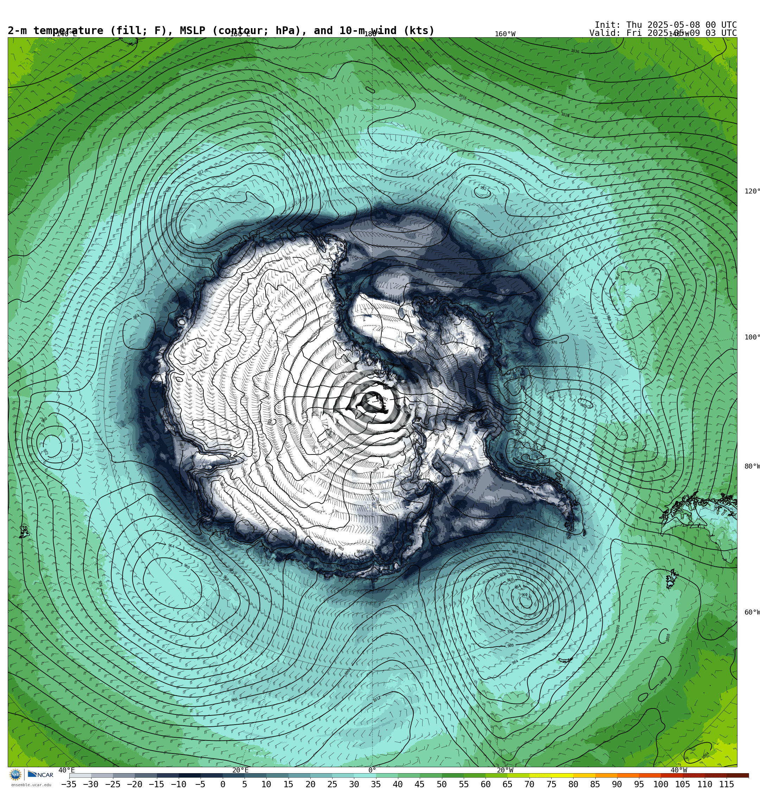Click the 1024 isobar contour label
The width and height of the screenshot is (760, 789).
click(565, 115)
